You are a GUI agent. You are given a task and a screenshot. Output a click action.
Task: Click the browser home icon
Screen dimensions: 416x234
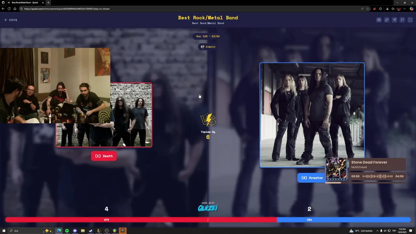(x=15, y=9)
